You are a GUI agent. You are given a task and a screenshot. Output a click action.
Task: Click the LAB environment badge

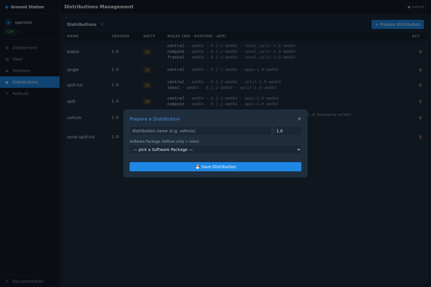[x=10, y=32]
